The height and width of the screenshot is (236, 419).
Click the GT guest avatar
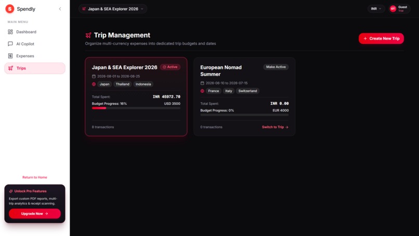click(393, 9)
